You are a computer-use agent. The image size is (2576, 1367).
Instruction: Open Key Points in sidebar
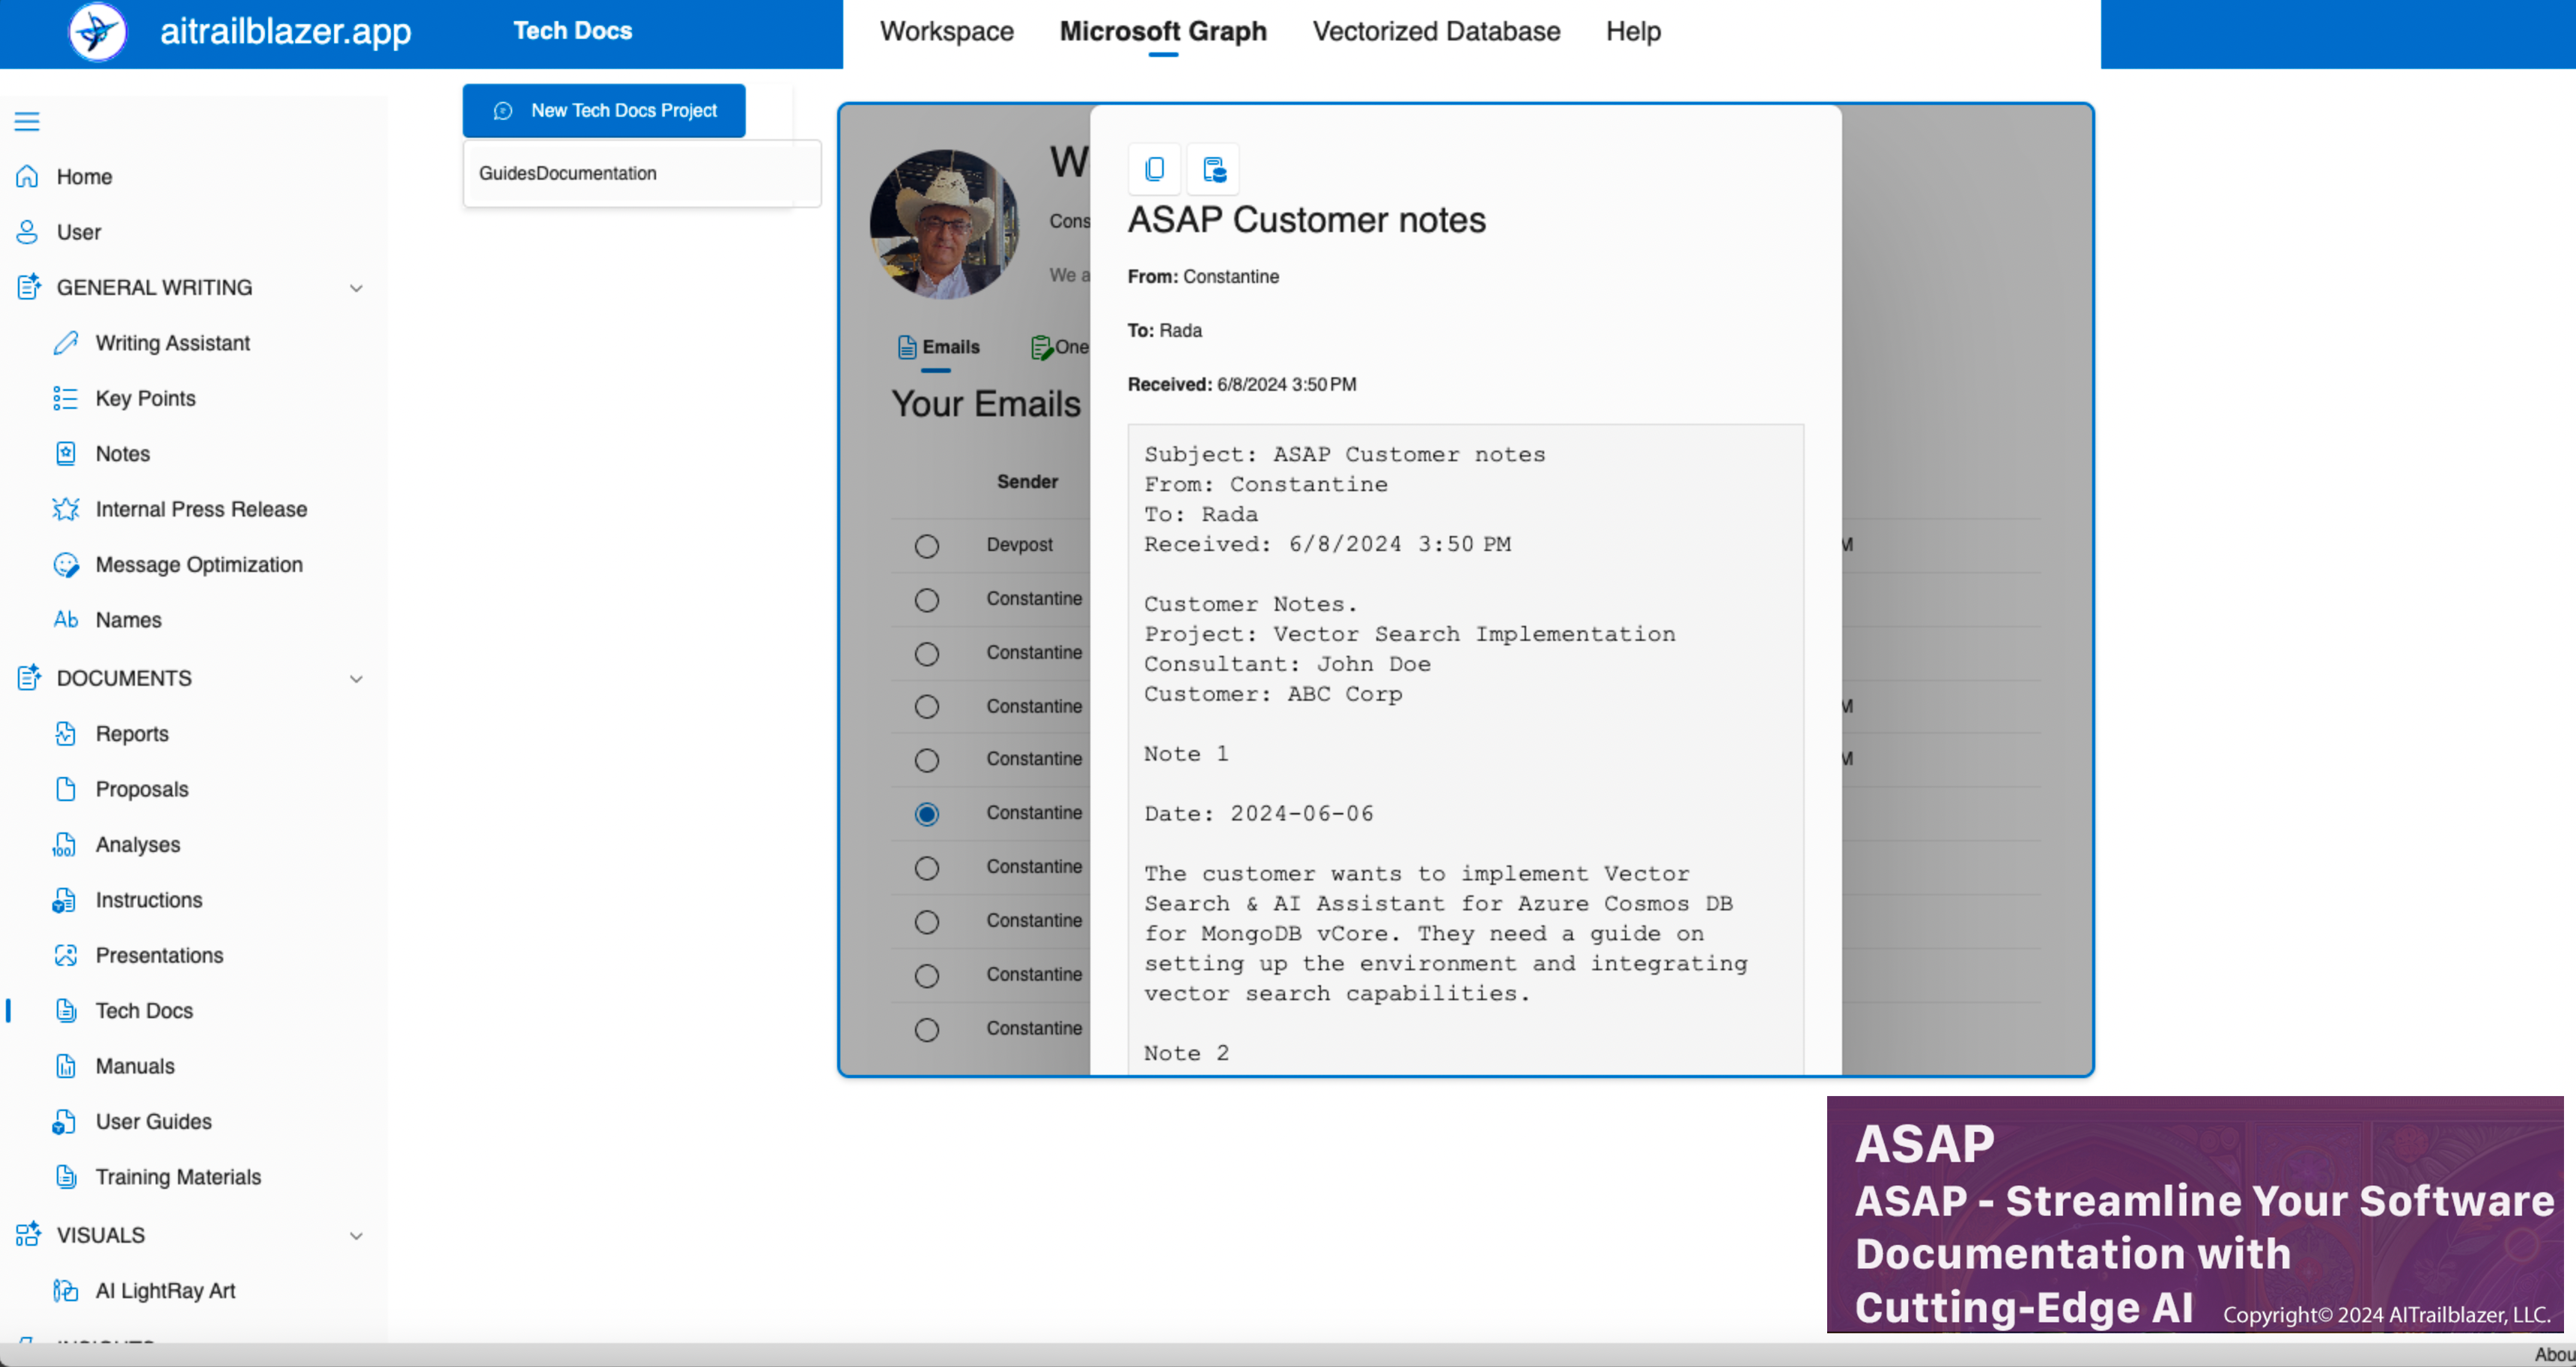point(145,398)
